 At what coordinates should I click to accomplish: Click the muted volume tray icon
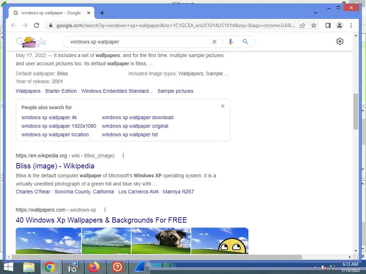point(323,267)
